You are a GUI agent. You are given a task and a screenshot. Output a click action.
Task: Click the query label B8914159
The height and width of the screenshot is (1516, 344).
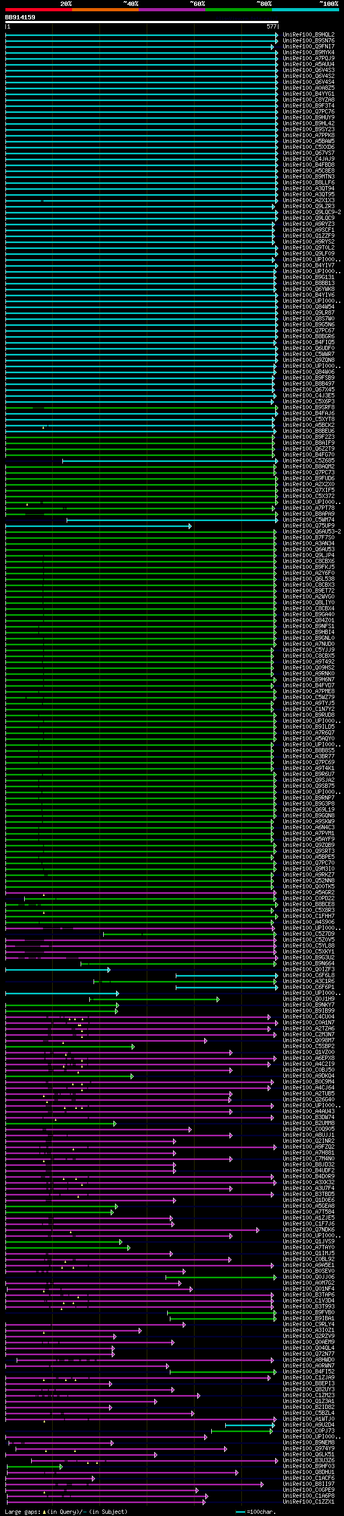click(20, 17)
